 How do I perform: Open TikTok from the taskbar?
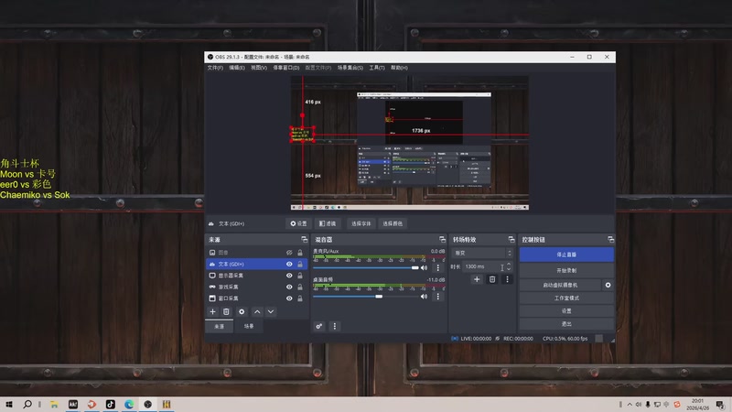tap(110, 404)
